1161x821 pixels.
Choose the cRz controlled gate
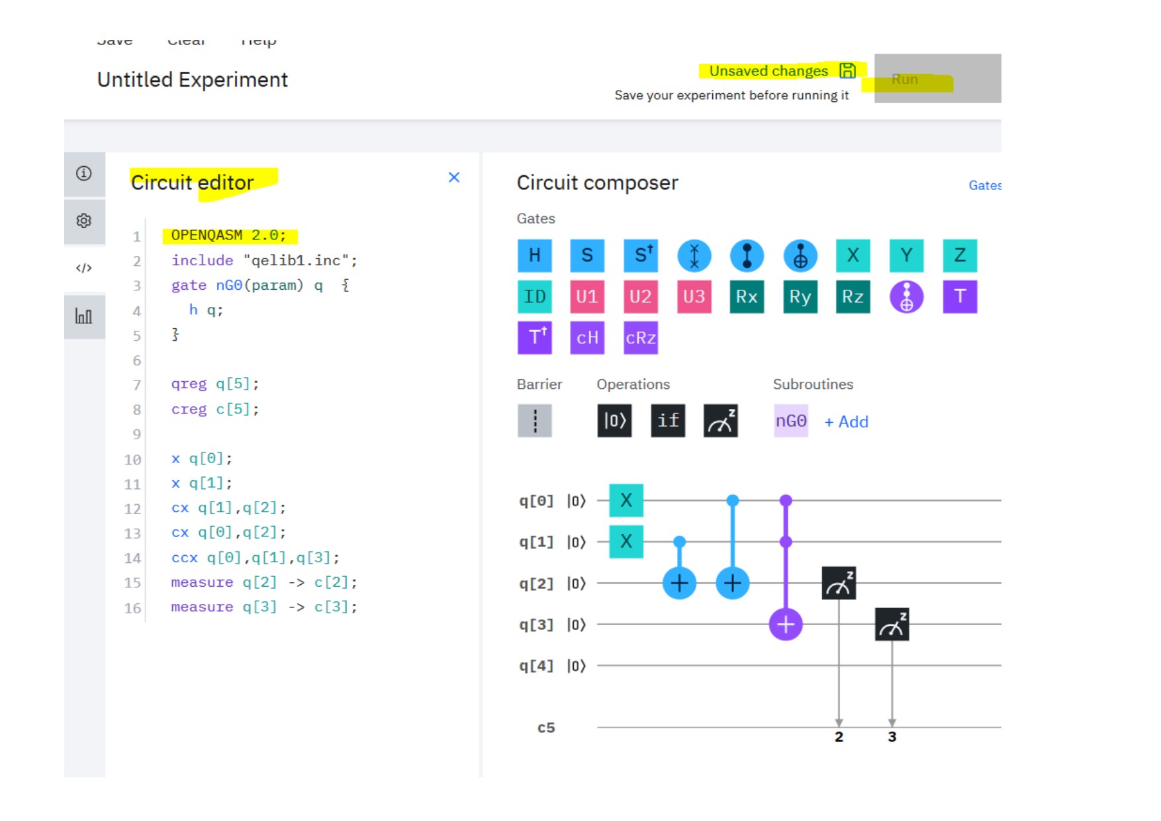point(640,338)
